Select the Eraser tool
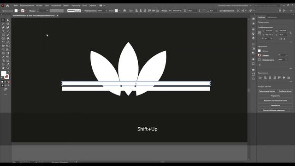Image resolution: width=295 pixels, height=166 pixels. pyautogui.click(x=8, y=39)
